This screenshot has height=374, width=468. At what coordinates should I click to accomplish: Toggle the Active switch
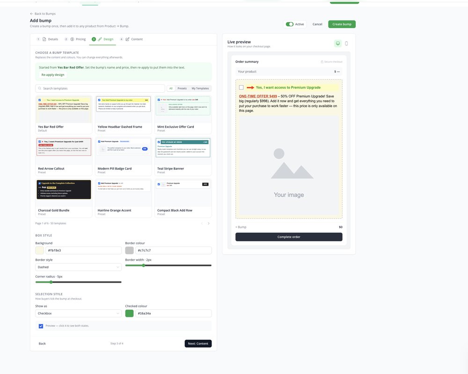[290, 24]
